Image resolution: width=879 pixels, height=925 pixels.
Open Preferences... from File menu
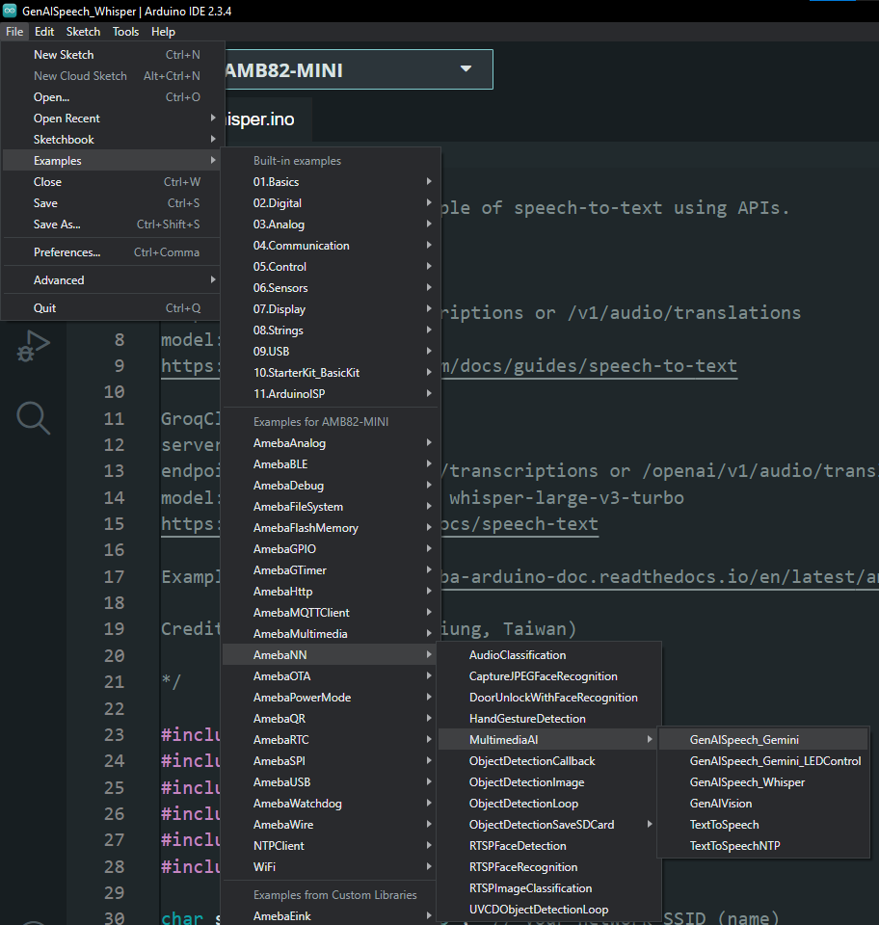(112, 252)
